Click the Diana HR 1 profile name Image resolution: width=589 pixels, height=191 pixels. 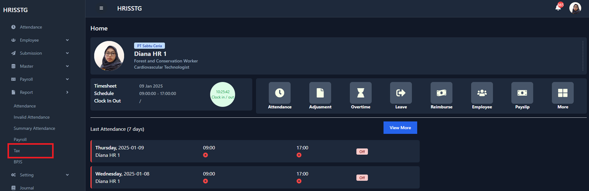(x=150, y=54)
